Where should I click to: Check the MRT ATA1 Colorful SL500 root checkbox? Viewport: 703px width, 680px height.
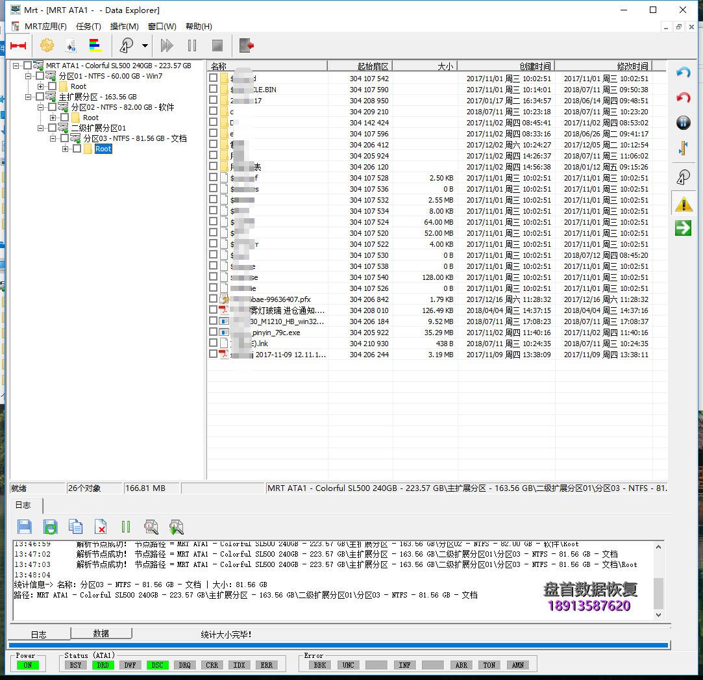27,66
